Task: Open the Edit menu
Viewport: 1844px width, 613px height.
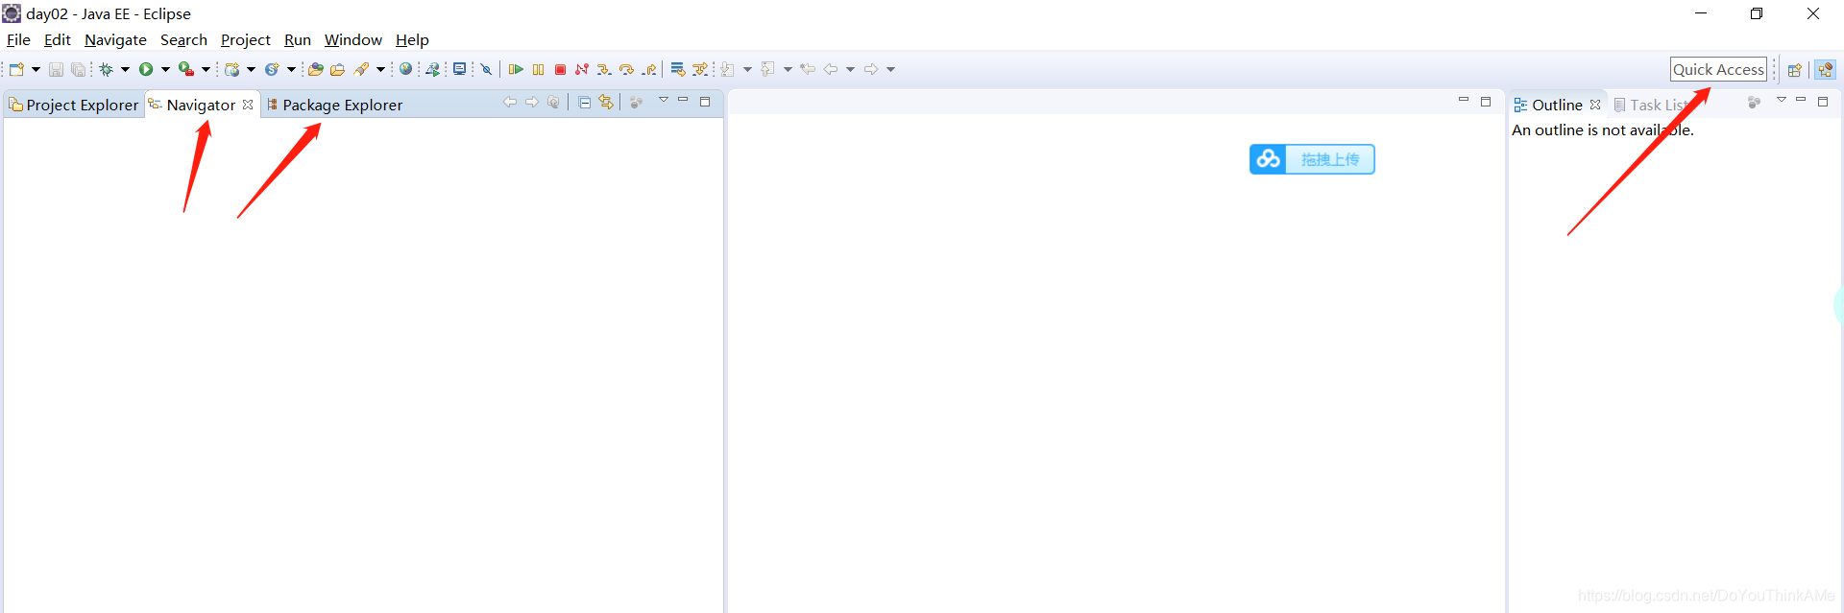Action: click(x=58, y=40)
